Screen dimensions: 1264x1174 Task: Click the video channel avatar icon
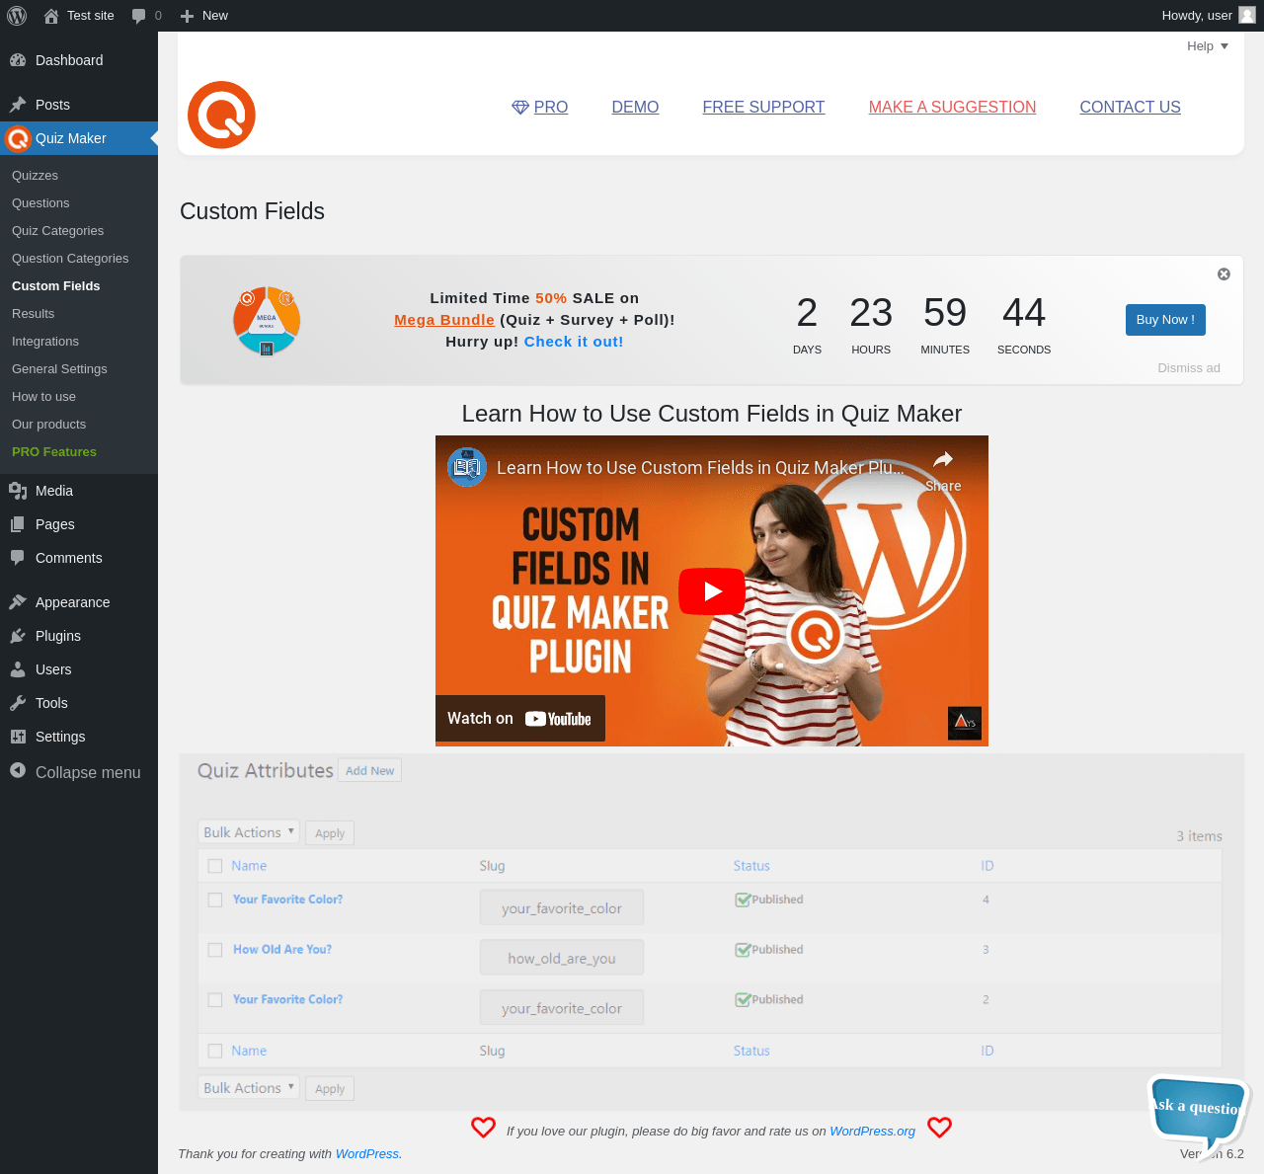click(x=467, y=467)
